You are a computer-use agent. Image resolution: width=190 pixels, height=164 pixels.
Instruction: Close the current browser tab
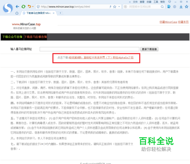54,13
